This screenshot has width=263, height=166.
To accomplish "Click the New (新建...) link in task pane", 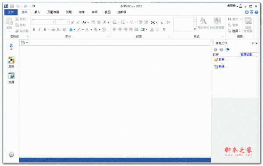I will point(223,67).
